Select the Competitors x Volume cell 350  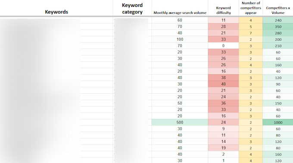(278, 27)
